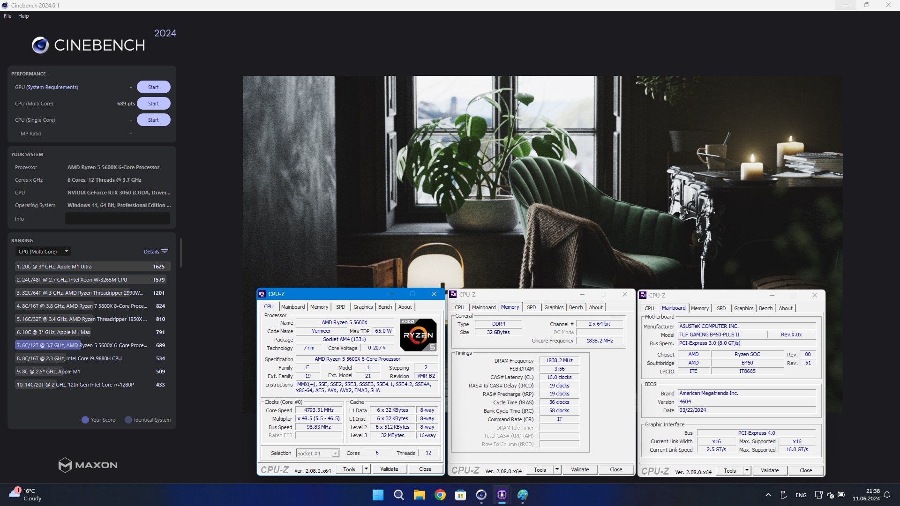Open About tab in Mainboard CPU-Z window
900x506 pixels.
[786, 308]
